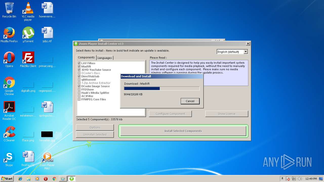324x182 pixels.
Task: Toggle the MadVR checkbox
Action: point(79,66)
